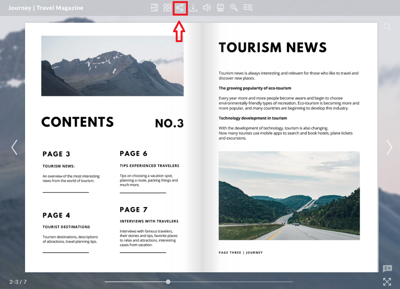Click the TOURISM NEWS page headline
The width and height of the screenshot is (400, 289).
pos(273,47)
